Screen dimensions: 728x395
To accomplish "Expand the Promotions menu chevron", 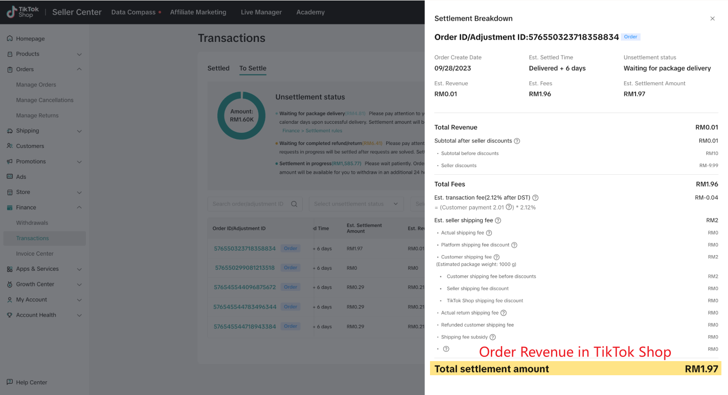I will (79, 161).
